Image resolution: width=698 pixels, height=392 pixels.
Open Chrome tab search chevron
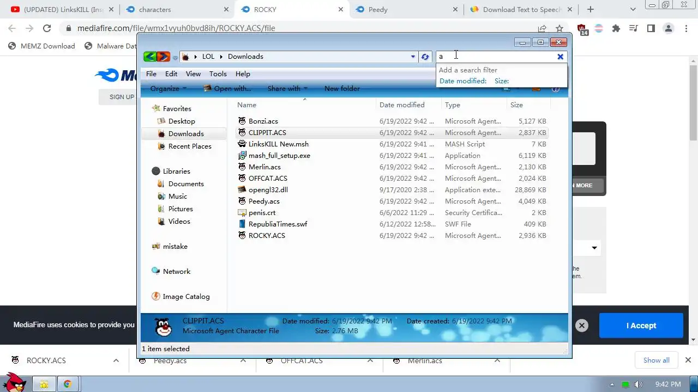[633, 9]
